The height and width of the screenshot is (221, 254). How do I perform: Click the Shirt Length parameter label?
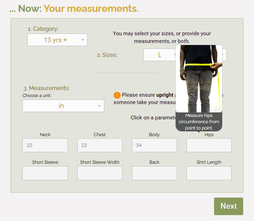pos(209,162)
